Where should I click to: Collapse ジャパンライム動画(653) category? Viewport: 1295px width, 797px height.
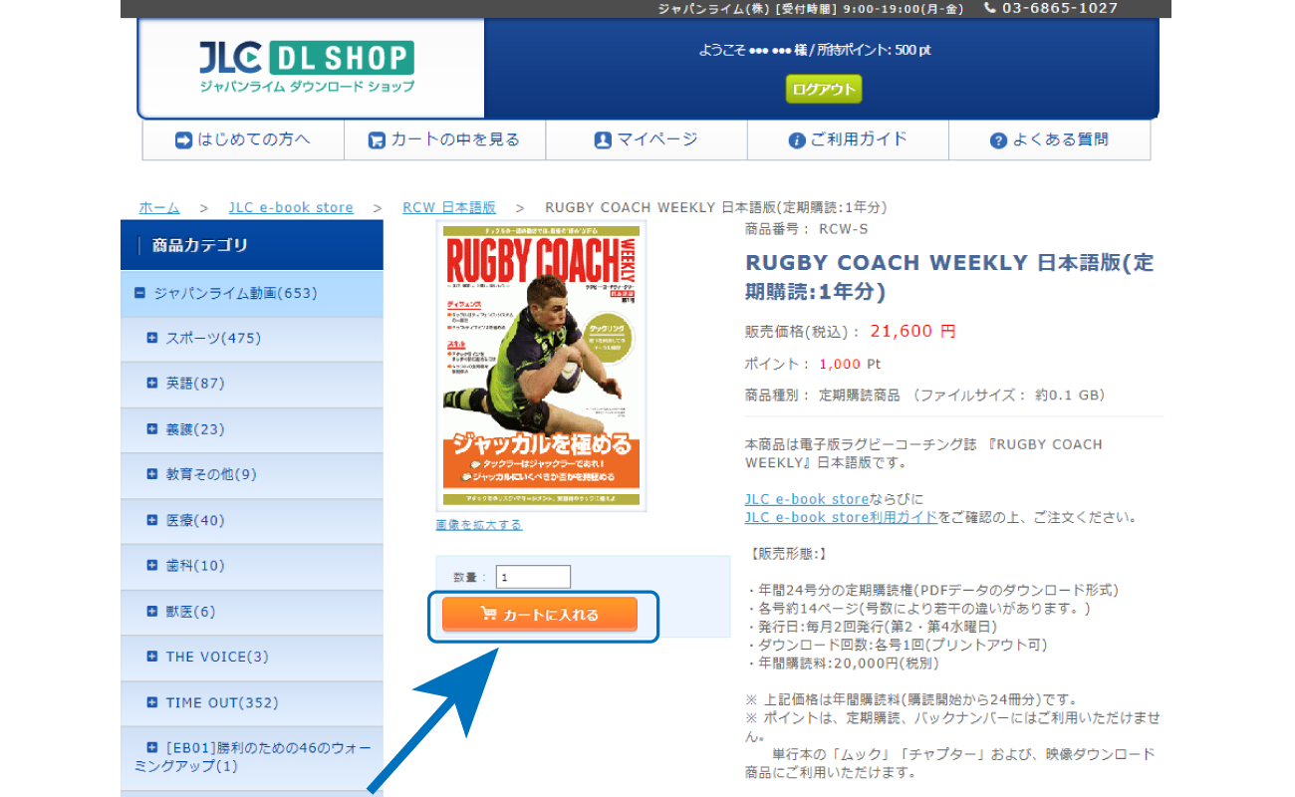pos(139,293)
